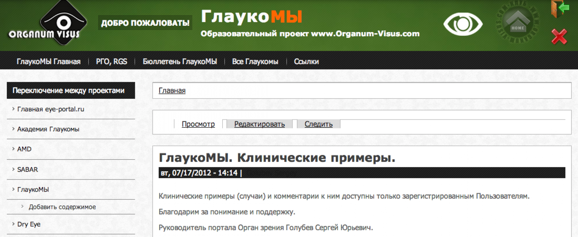
Task: Select SABAR in the project list
Action: (x=27, y=169)
